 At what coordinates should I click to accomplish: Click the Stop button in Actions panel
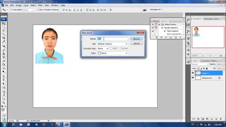pos(157,37)
